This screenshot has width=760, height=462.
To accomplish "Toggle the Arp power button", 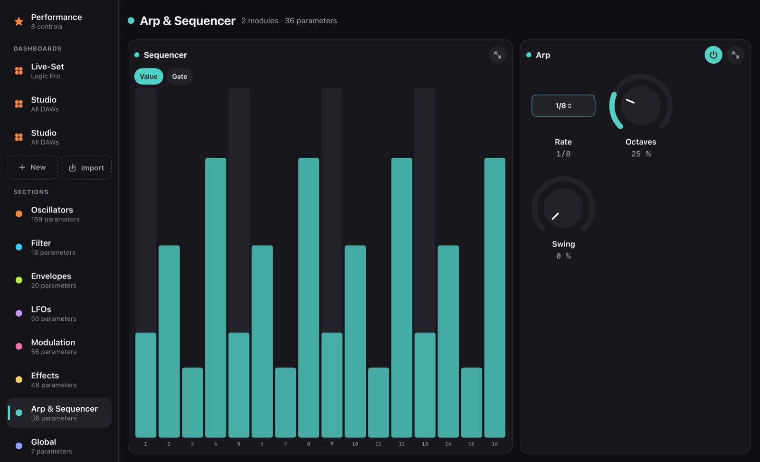I will coord(713,55).
